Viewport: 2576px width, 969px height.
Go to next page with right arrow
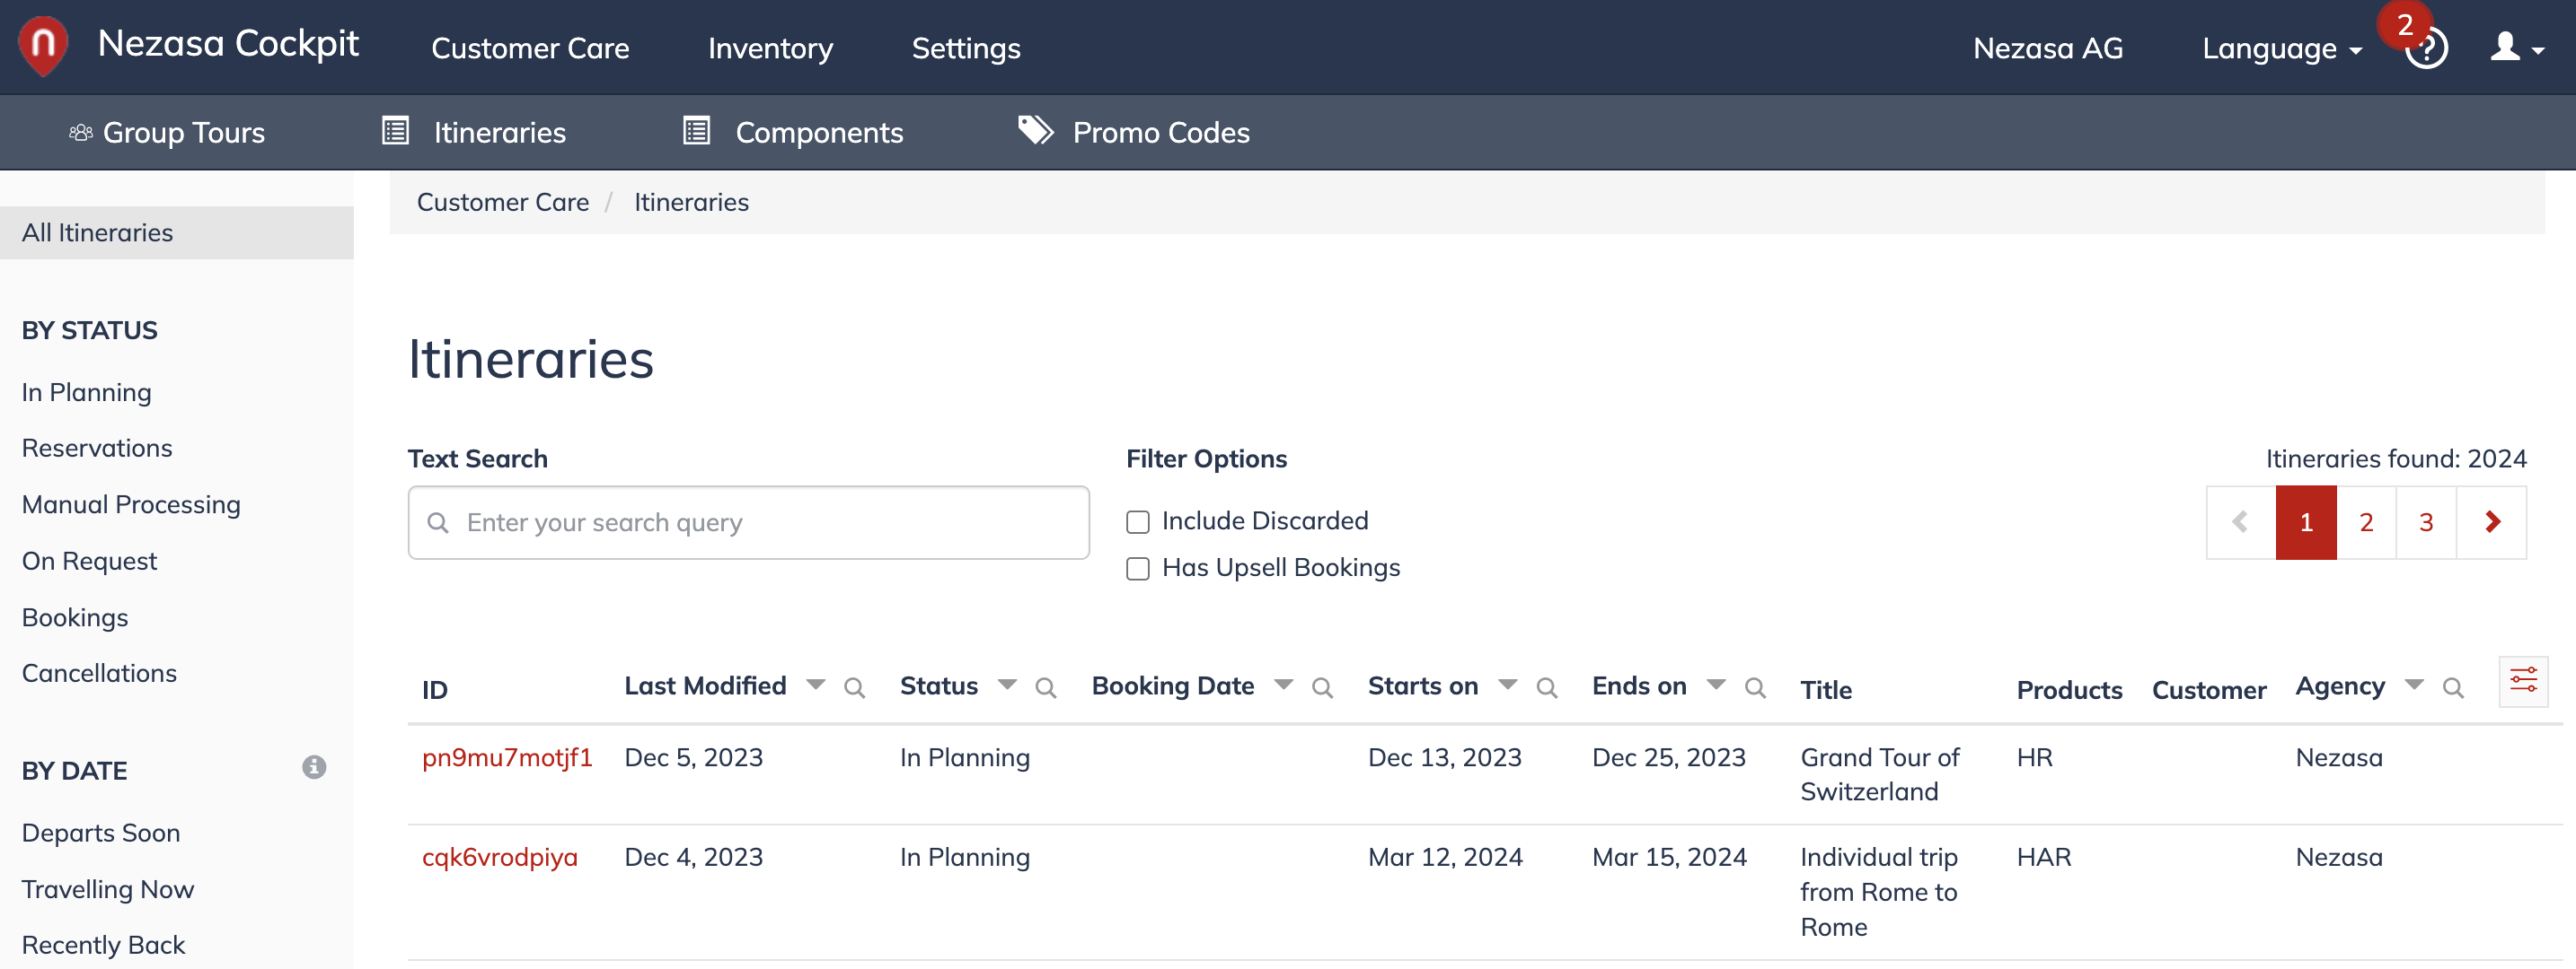(2492, 522)
